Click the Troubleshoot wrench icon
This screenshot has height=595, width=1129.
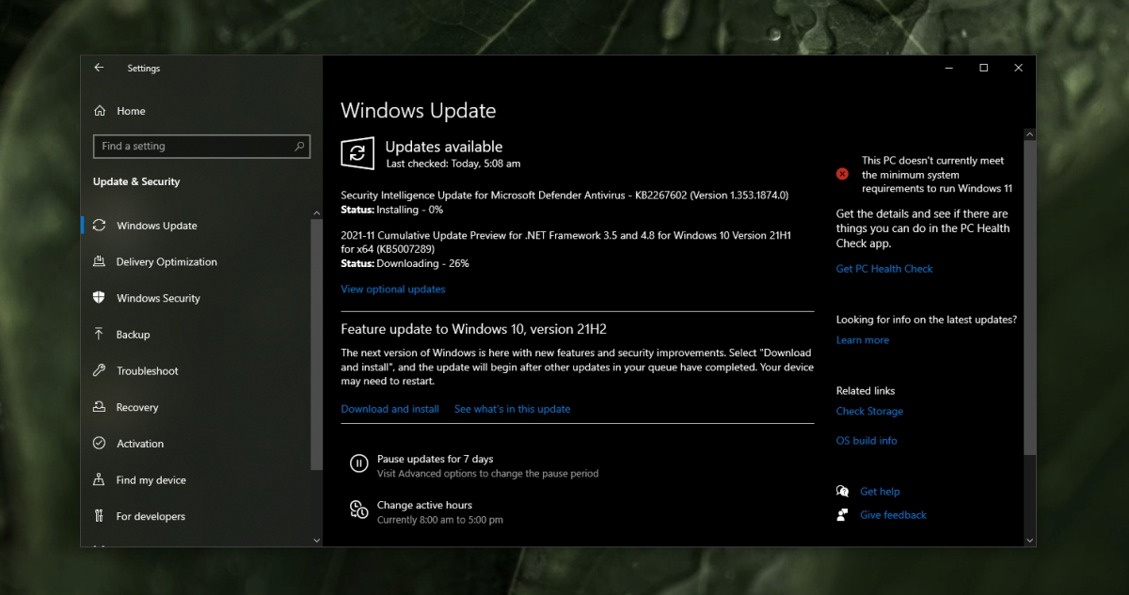point(99,371)
